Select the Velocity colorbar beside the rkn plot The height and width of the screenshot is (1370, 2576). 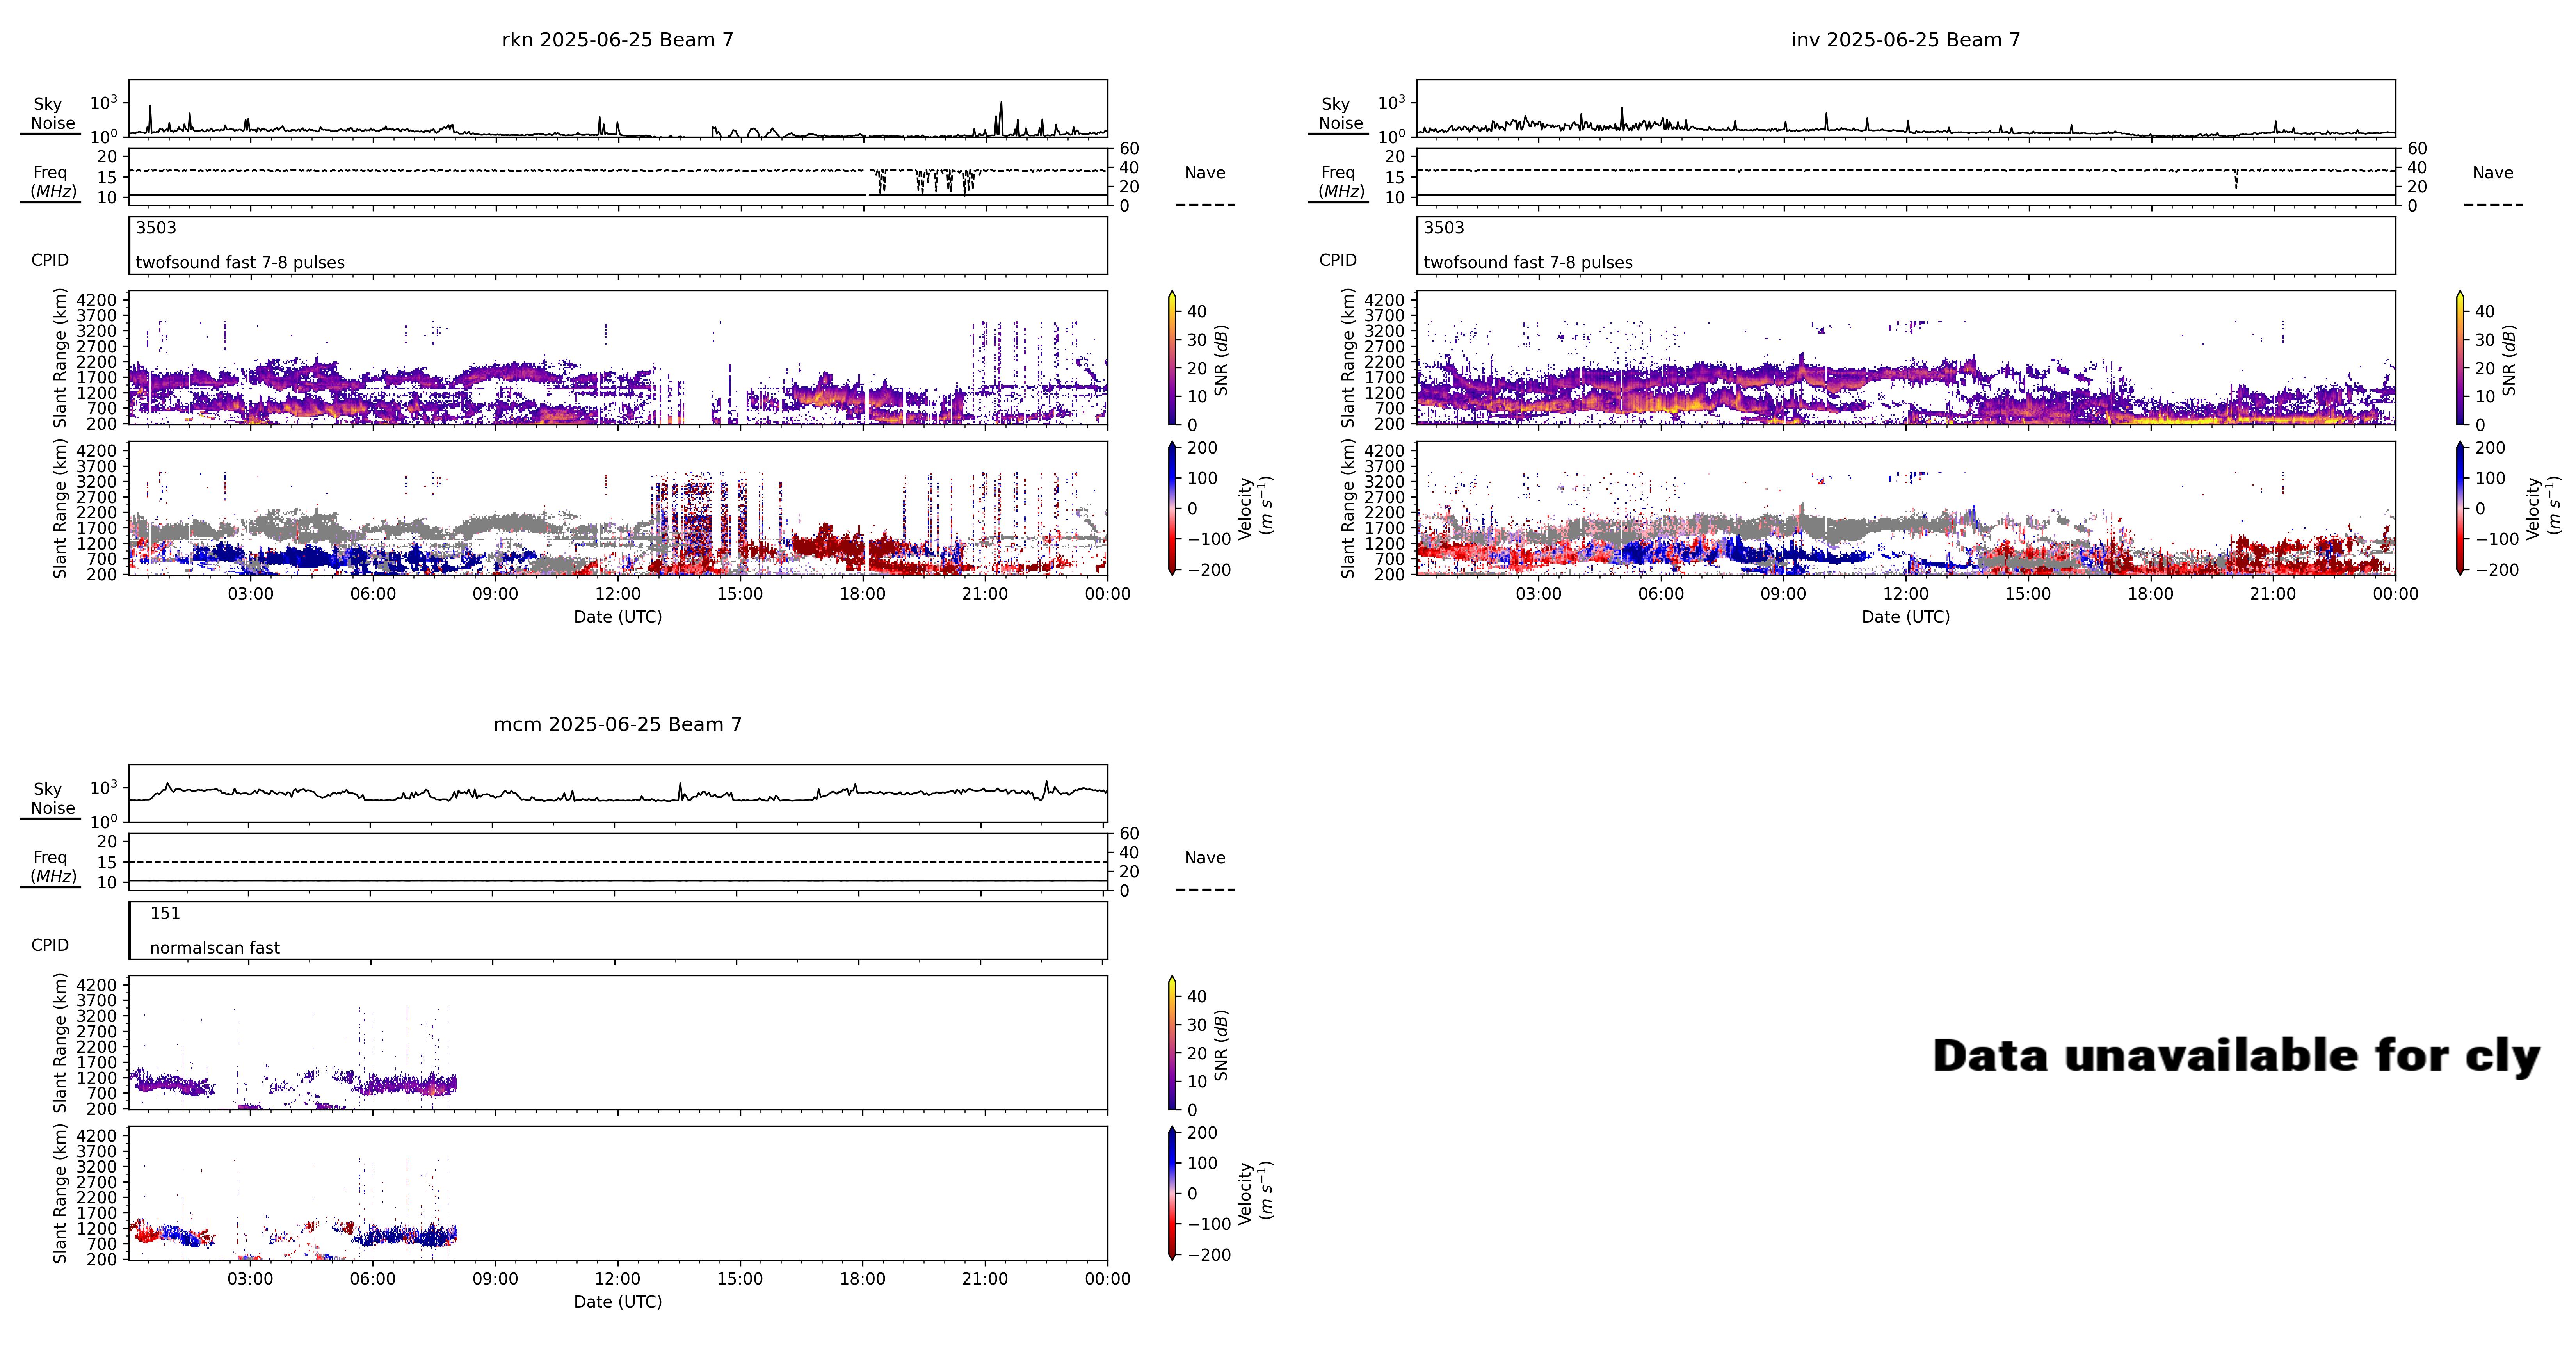pyautogui.click(x=1172, y=509)
